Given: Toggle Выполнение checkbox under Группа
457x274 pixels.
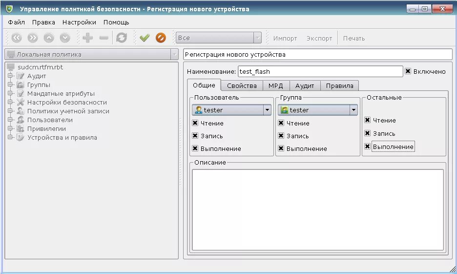Looking at the screenshot, I should 281,148.
